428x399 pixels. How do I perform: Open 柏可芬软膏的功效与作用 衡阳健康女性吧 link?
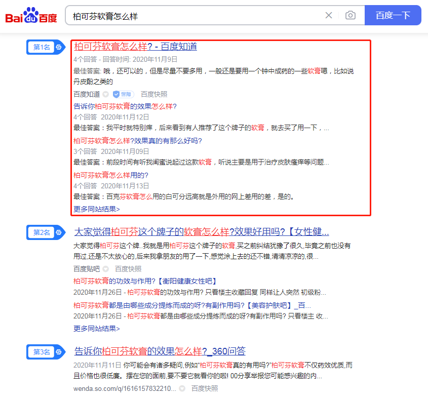[x=145, y=281]
